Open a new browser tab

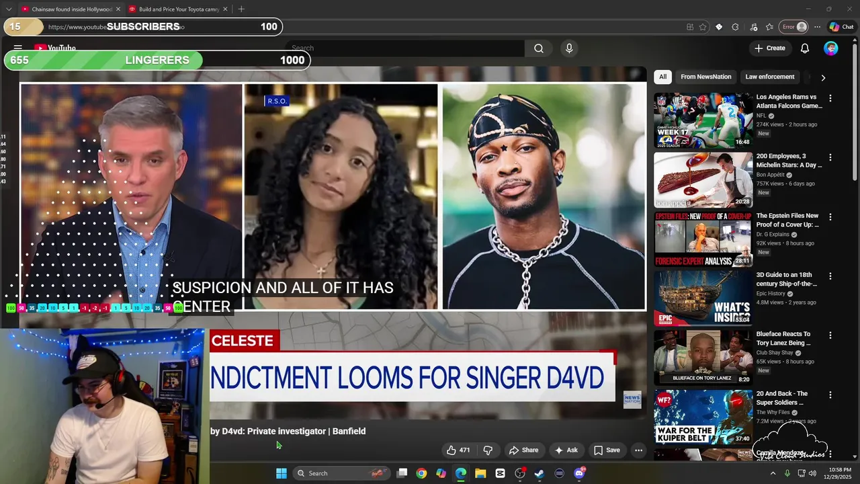[241, 9]
